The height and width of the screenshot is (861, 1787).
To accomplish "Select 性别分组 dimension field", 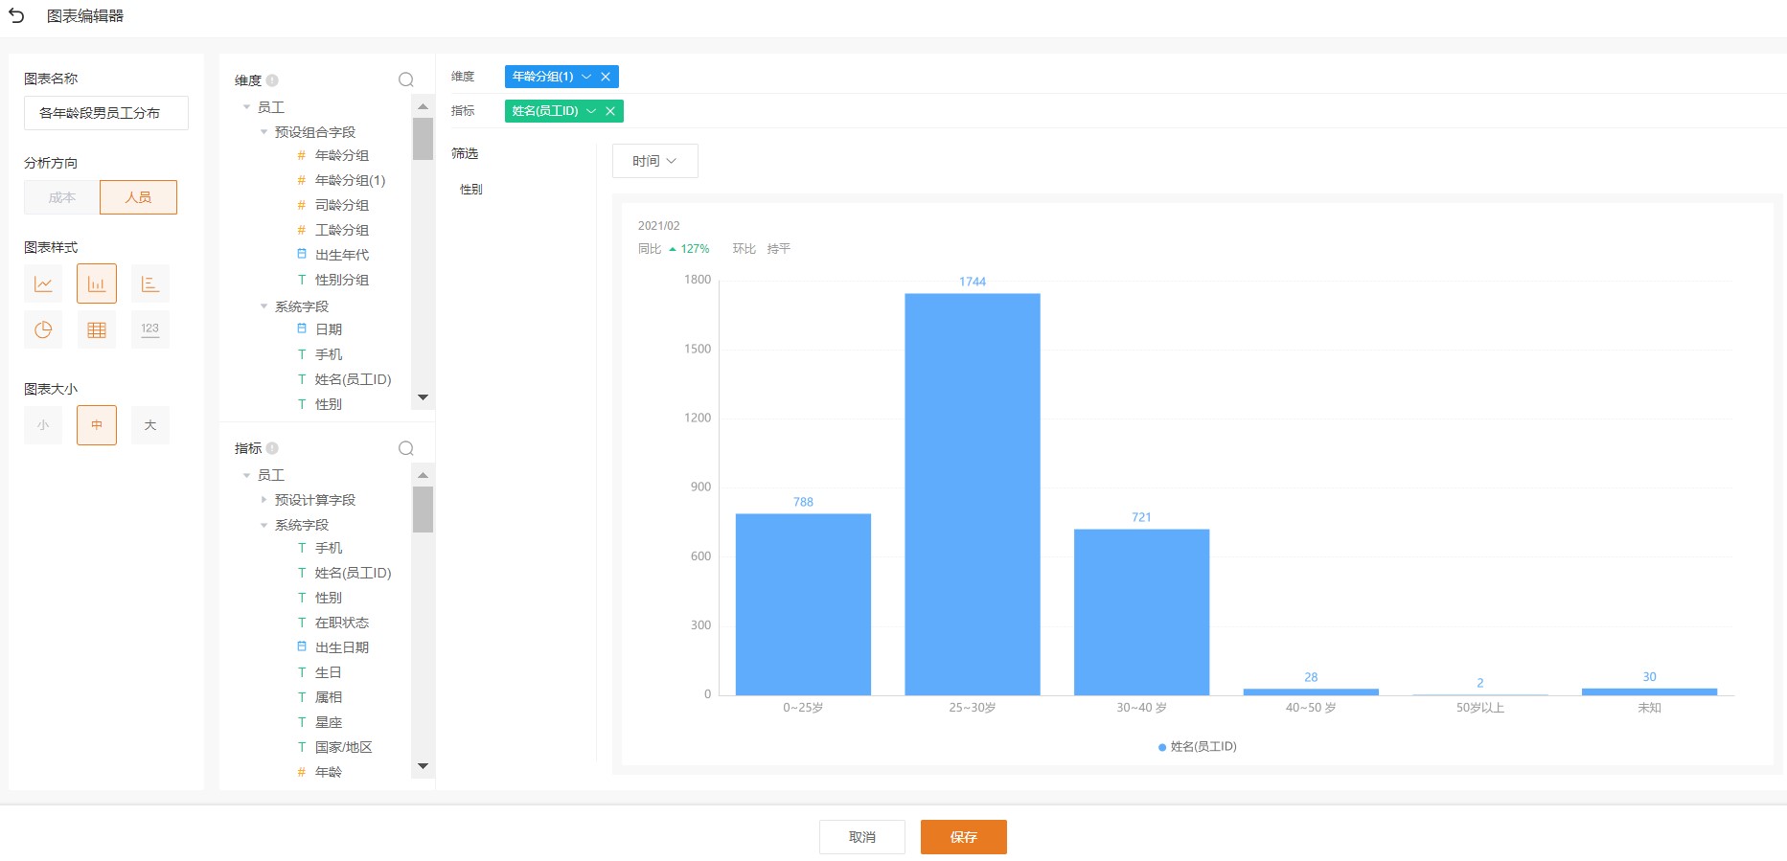I will [x=342, y=280].
